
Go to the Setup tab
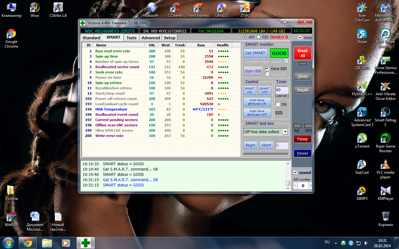click(x=170, y=38)
